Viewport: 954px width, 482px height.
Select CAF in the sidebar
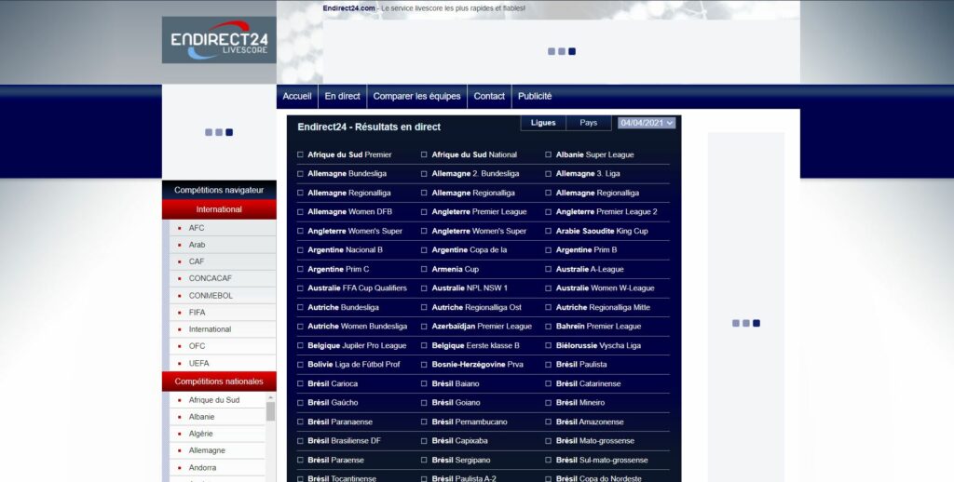tap(197, 261)
